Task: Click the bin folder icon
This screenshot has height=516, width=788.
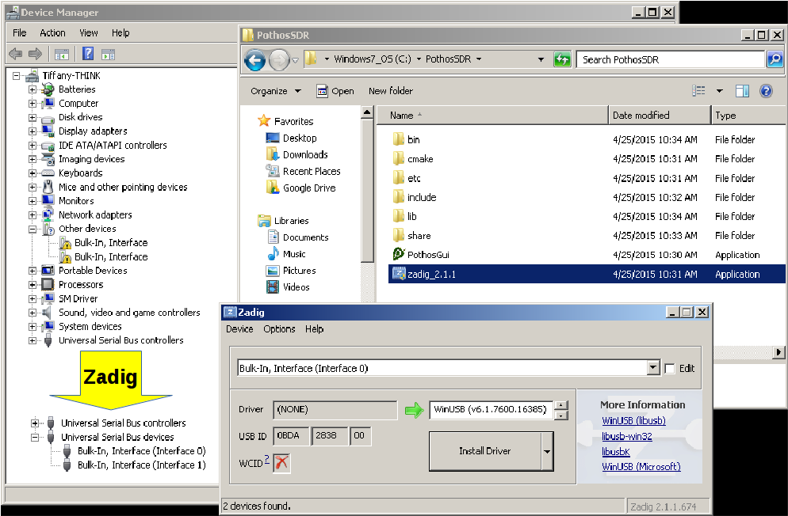Action: pyautogui.click(x=398, y=139)
